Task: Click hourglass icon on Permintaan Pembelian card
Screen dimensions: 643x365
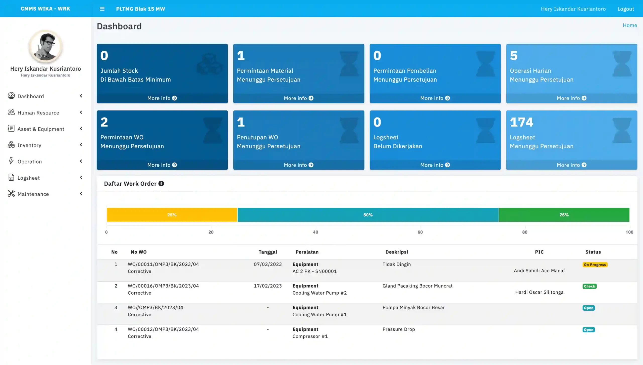Action: [x=486, y=64]
